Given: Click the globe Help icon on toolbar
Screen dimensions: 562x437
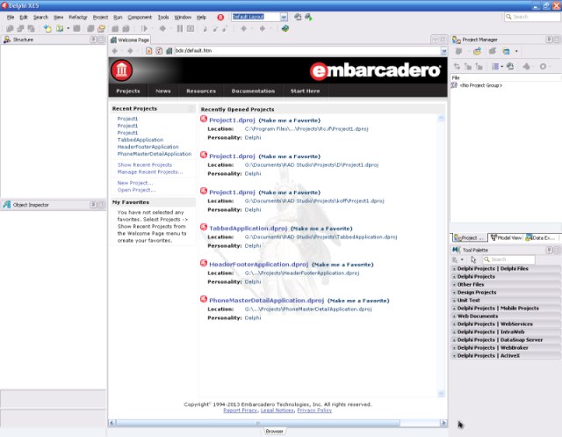Looking at the screenshot, I should 285,28.
